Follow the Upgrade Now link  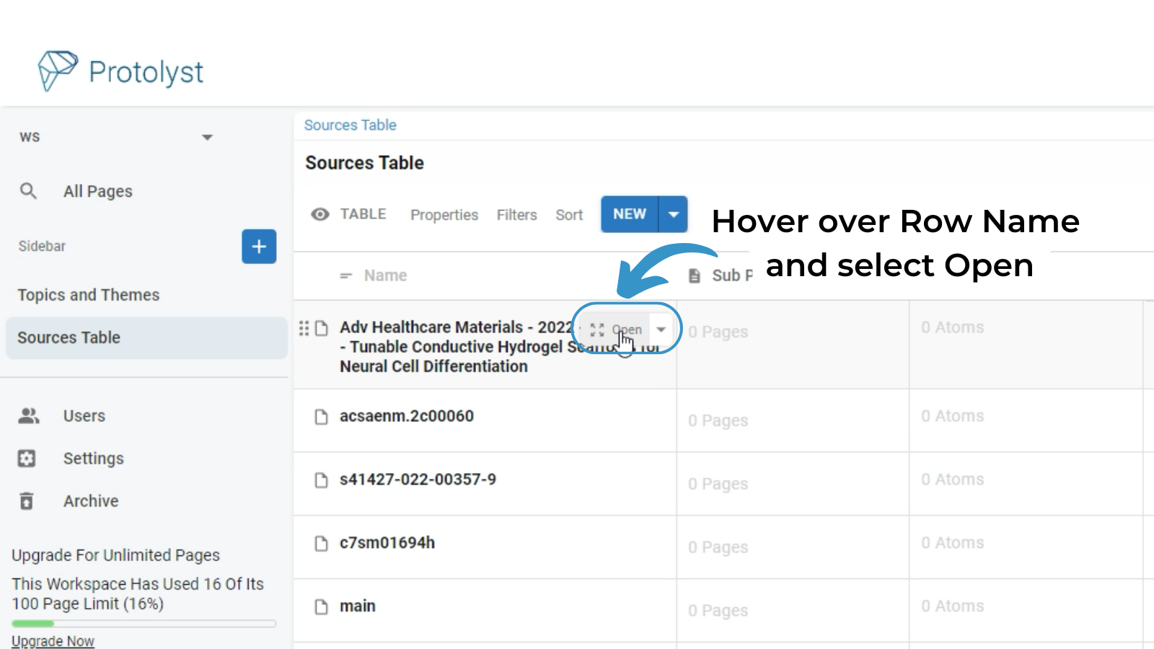(53, 640)
